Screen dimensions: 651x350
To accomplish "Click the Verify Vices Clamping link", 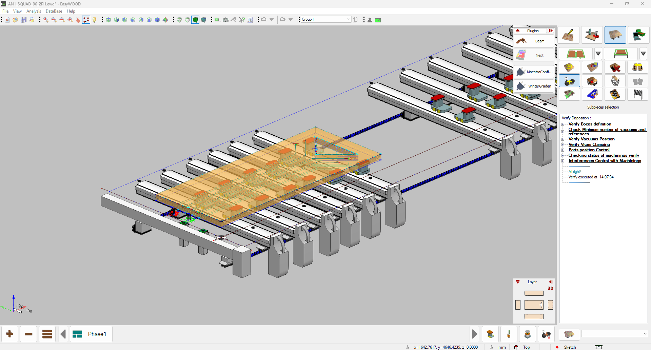I will 589,144.
